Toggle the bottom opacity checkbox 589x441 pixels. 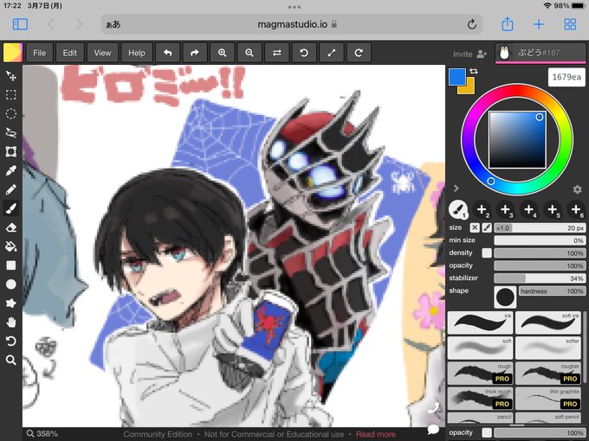pyautogui.click(x=487, y=432)
